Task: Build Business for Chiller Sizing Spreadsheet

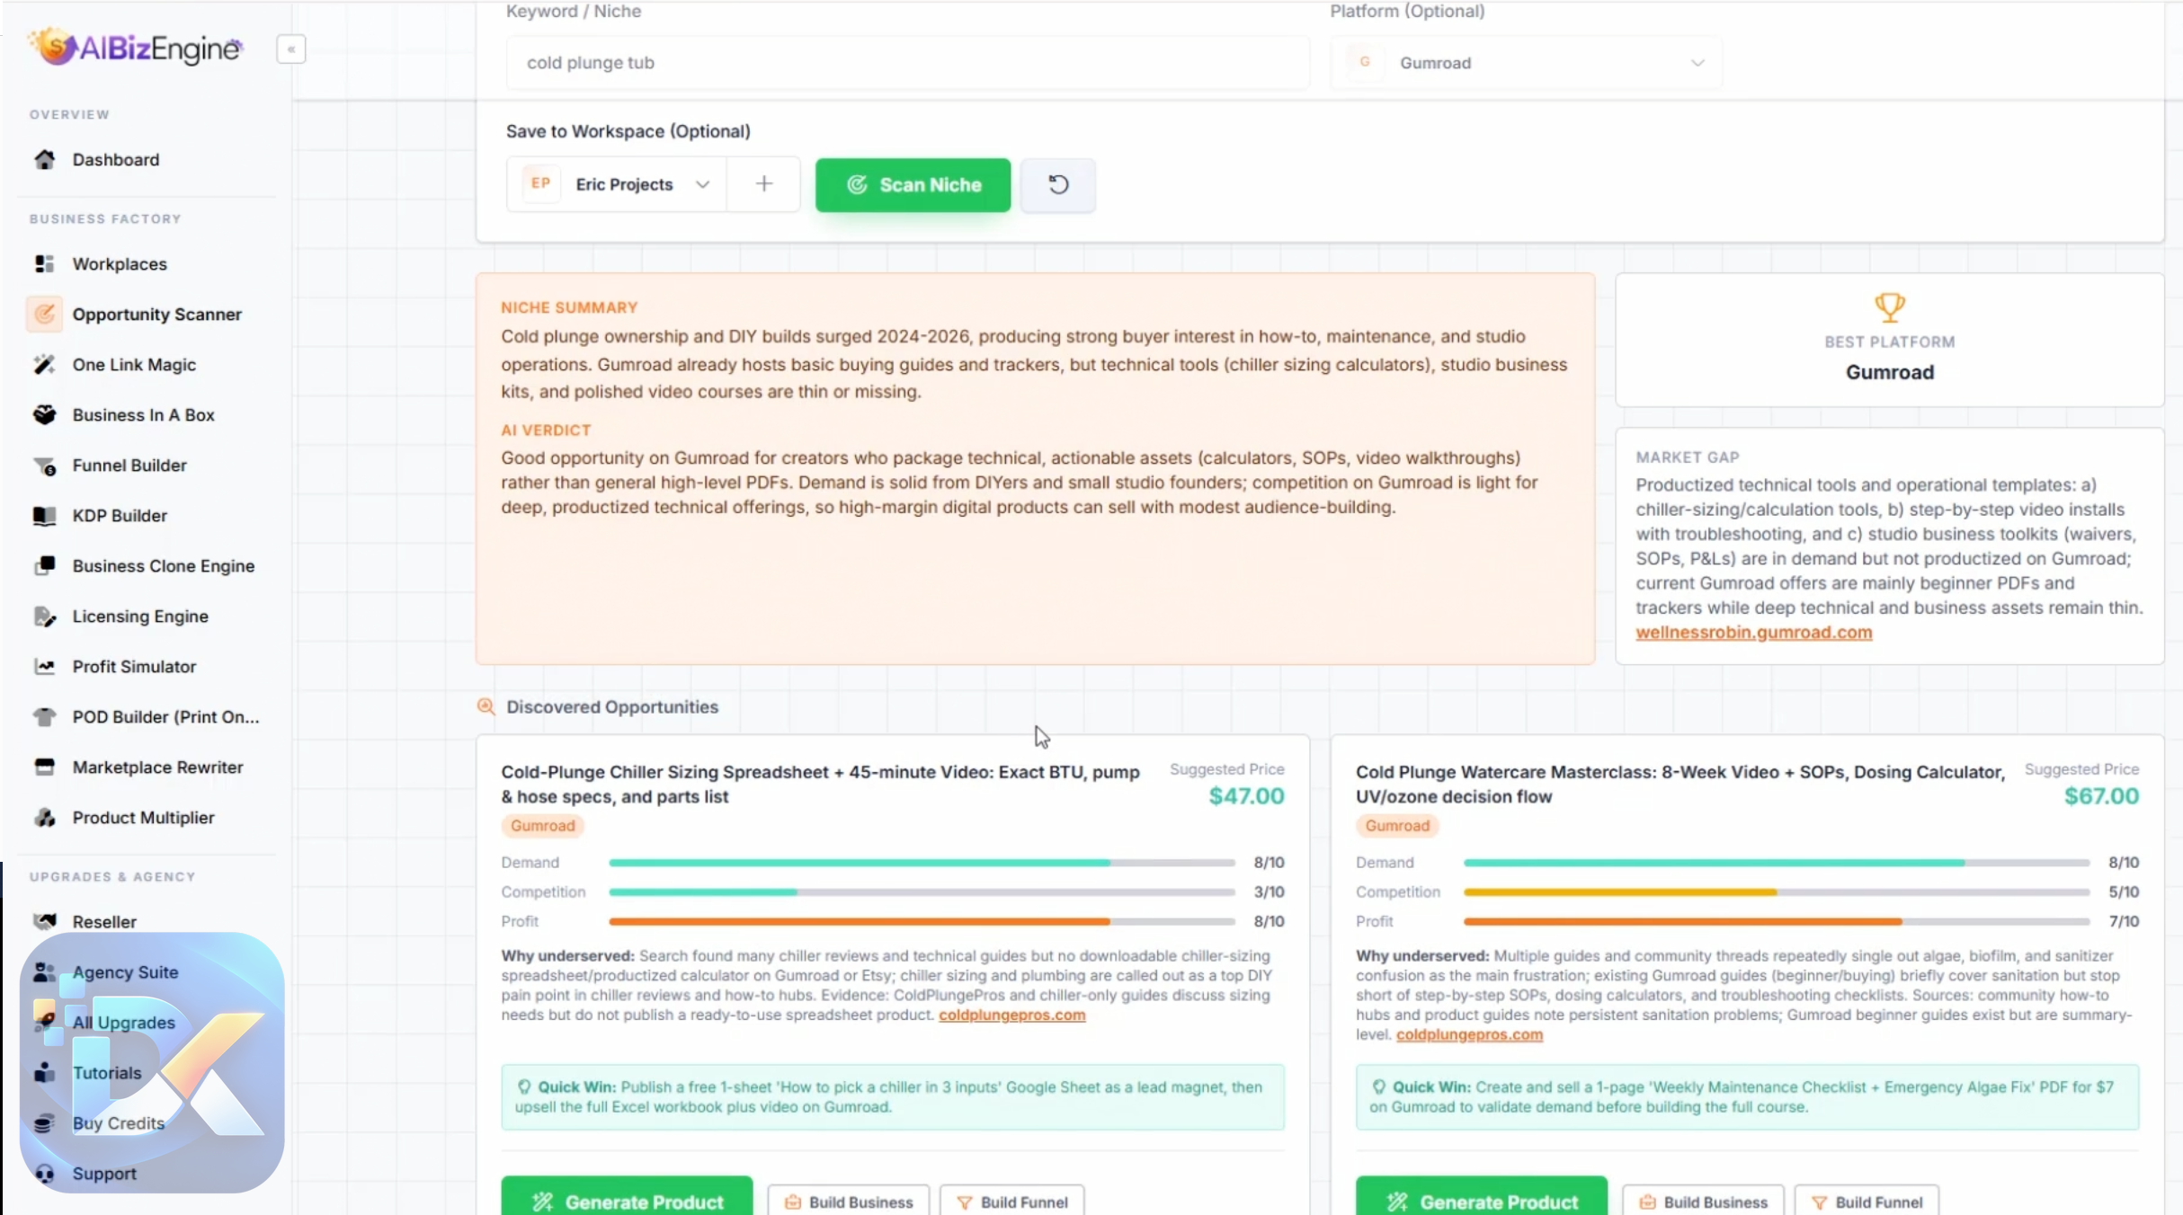Action: [x=849, y=1202]
